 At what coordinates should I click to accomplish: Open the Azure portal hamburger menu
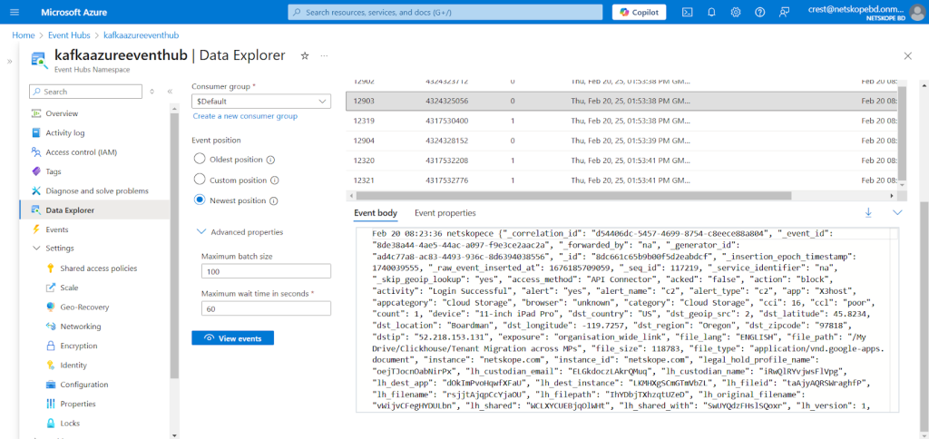(15, 12)
